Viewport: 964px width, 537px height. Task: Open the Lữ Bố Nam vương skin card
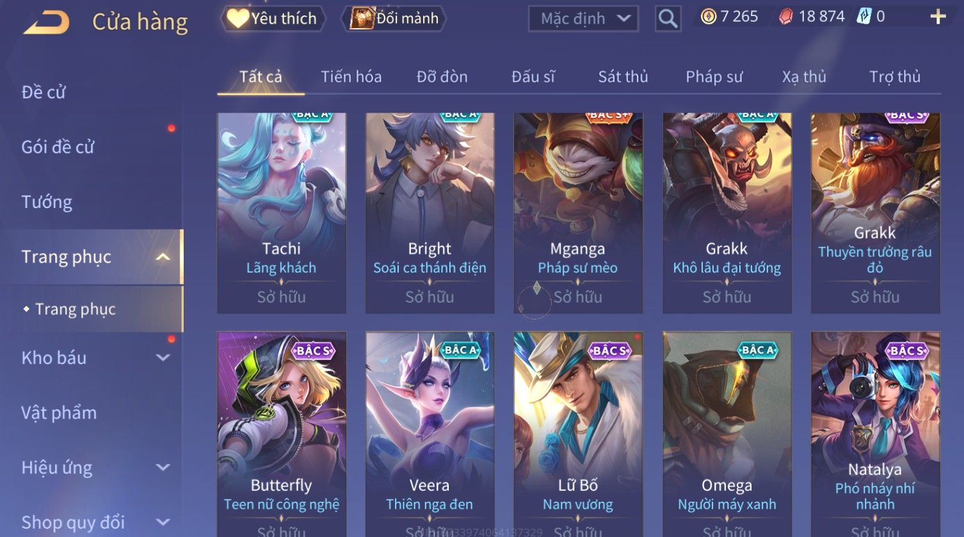click(x=578, y=434)
